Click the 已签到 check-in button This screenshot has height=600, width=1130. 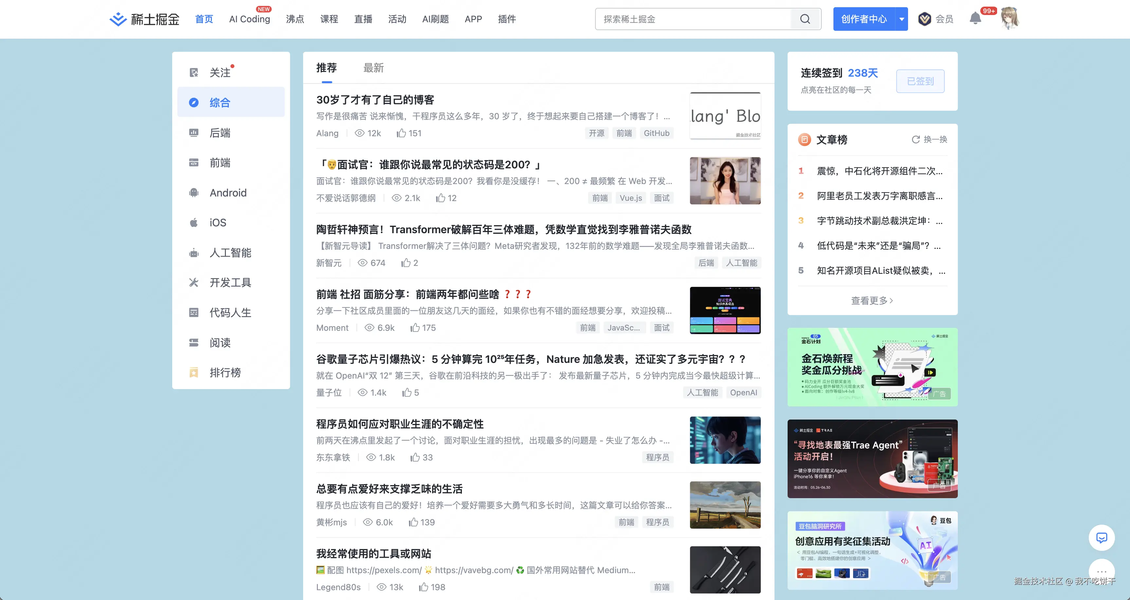pyautogui.click(x=920, y=81)
